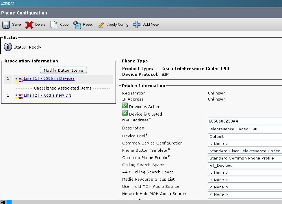
Task: Click the Apply Config pencil icon
Action: pos(101,25)
